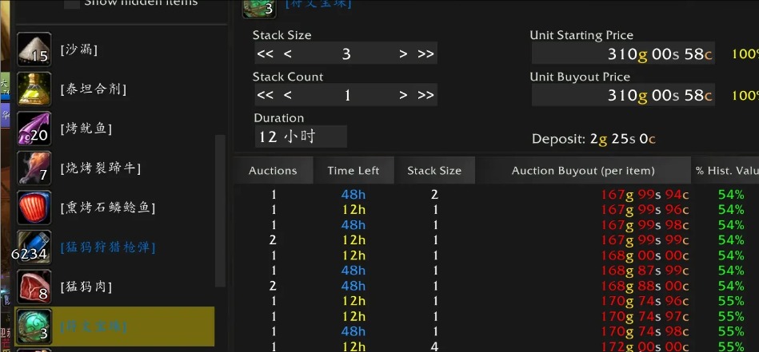This screenshot has height=352, width=759.
Task: Increase Stack Size by one step
Action: [403, 53]
